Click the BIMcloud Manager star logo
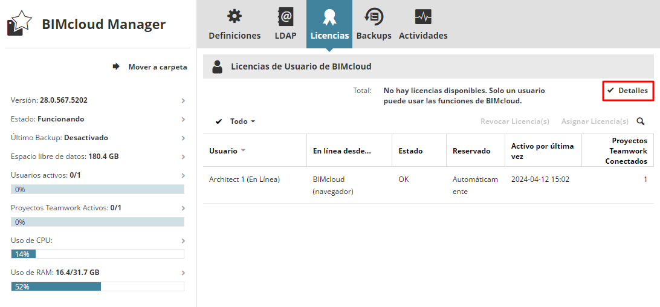 [19, 24]
